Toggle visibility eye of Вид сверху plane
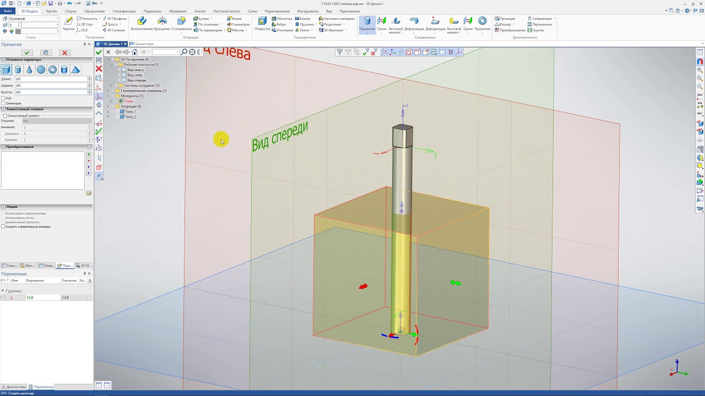The width and height of the screenshot is (705, 396). (120, 70)
